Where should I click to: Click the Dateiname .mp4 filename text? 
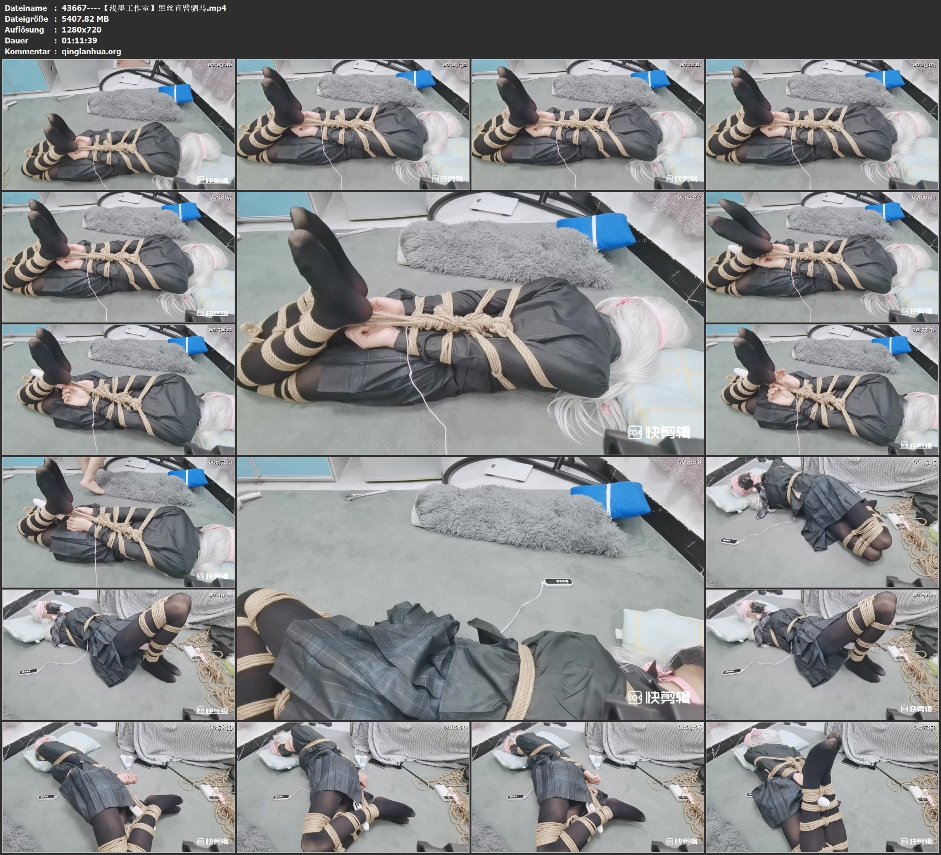click(x=144, y=8)
